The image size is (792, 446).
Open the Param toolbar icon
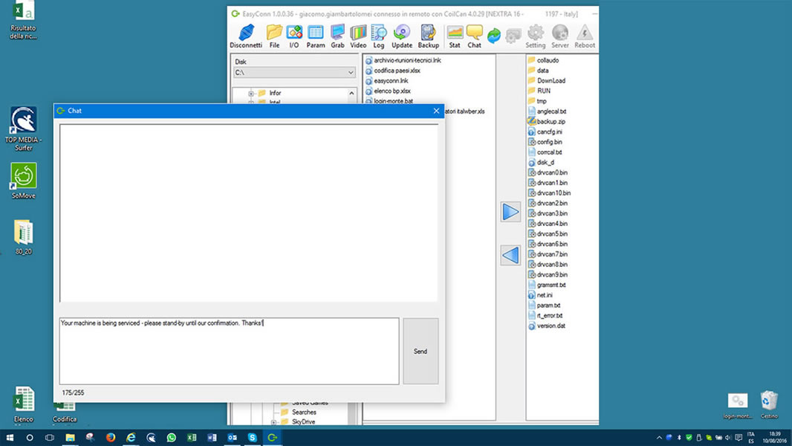(316, 36)
